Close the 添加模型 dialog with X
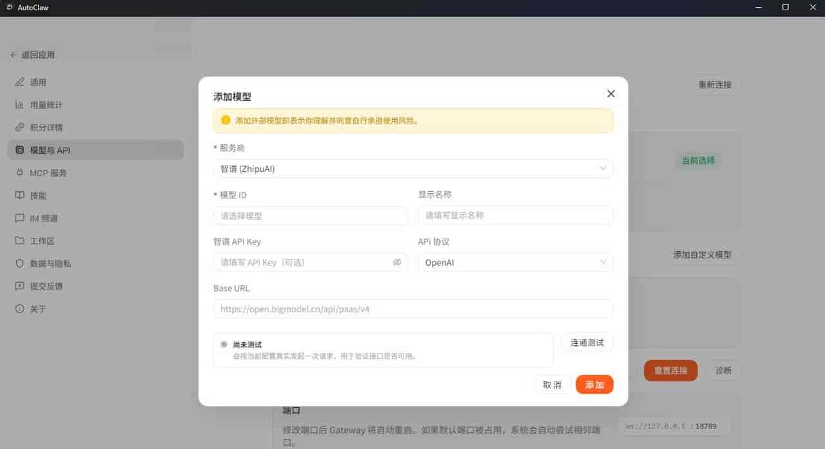 click(x=611, y=94)
